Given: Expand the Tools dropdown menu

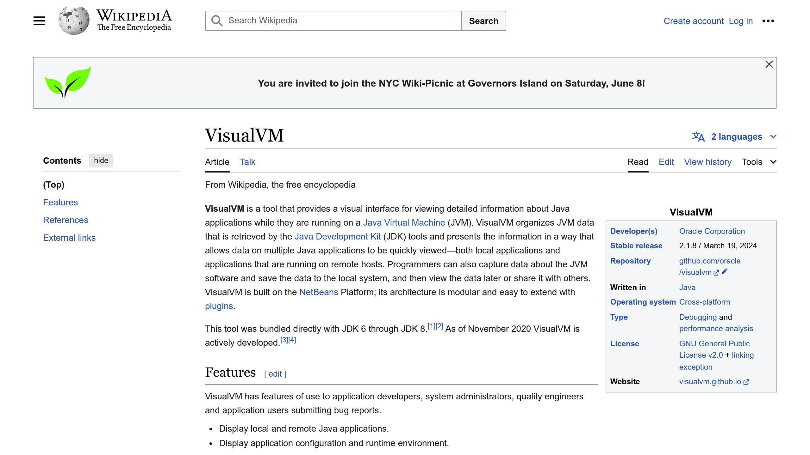Looking at the screenshot, I should 759,162.
